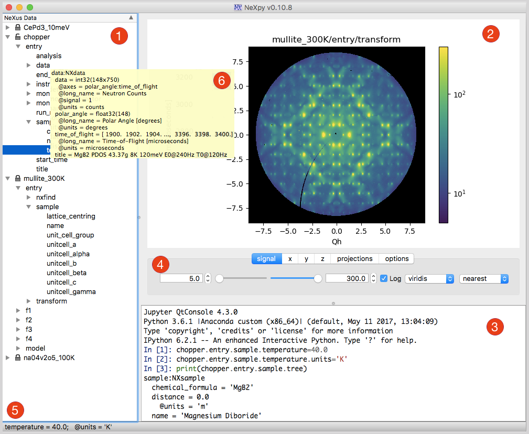Click the down stepper arrow beside the 300.0 field

[374, 280]
